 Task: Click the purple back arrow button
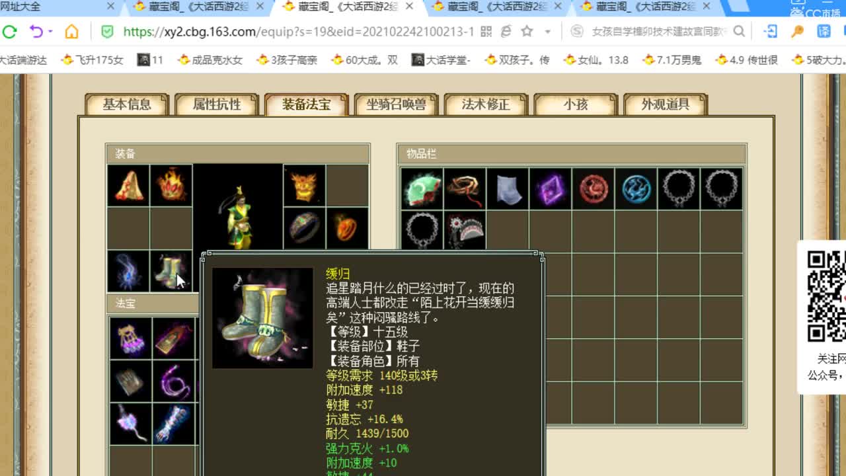tap(36, 31)
